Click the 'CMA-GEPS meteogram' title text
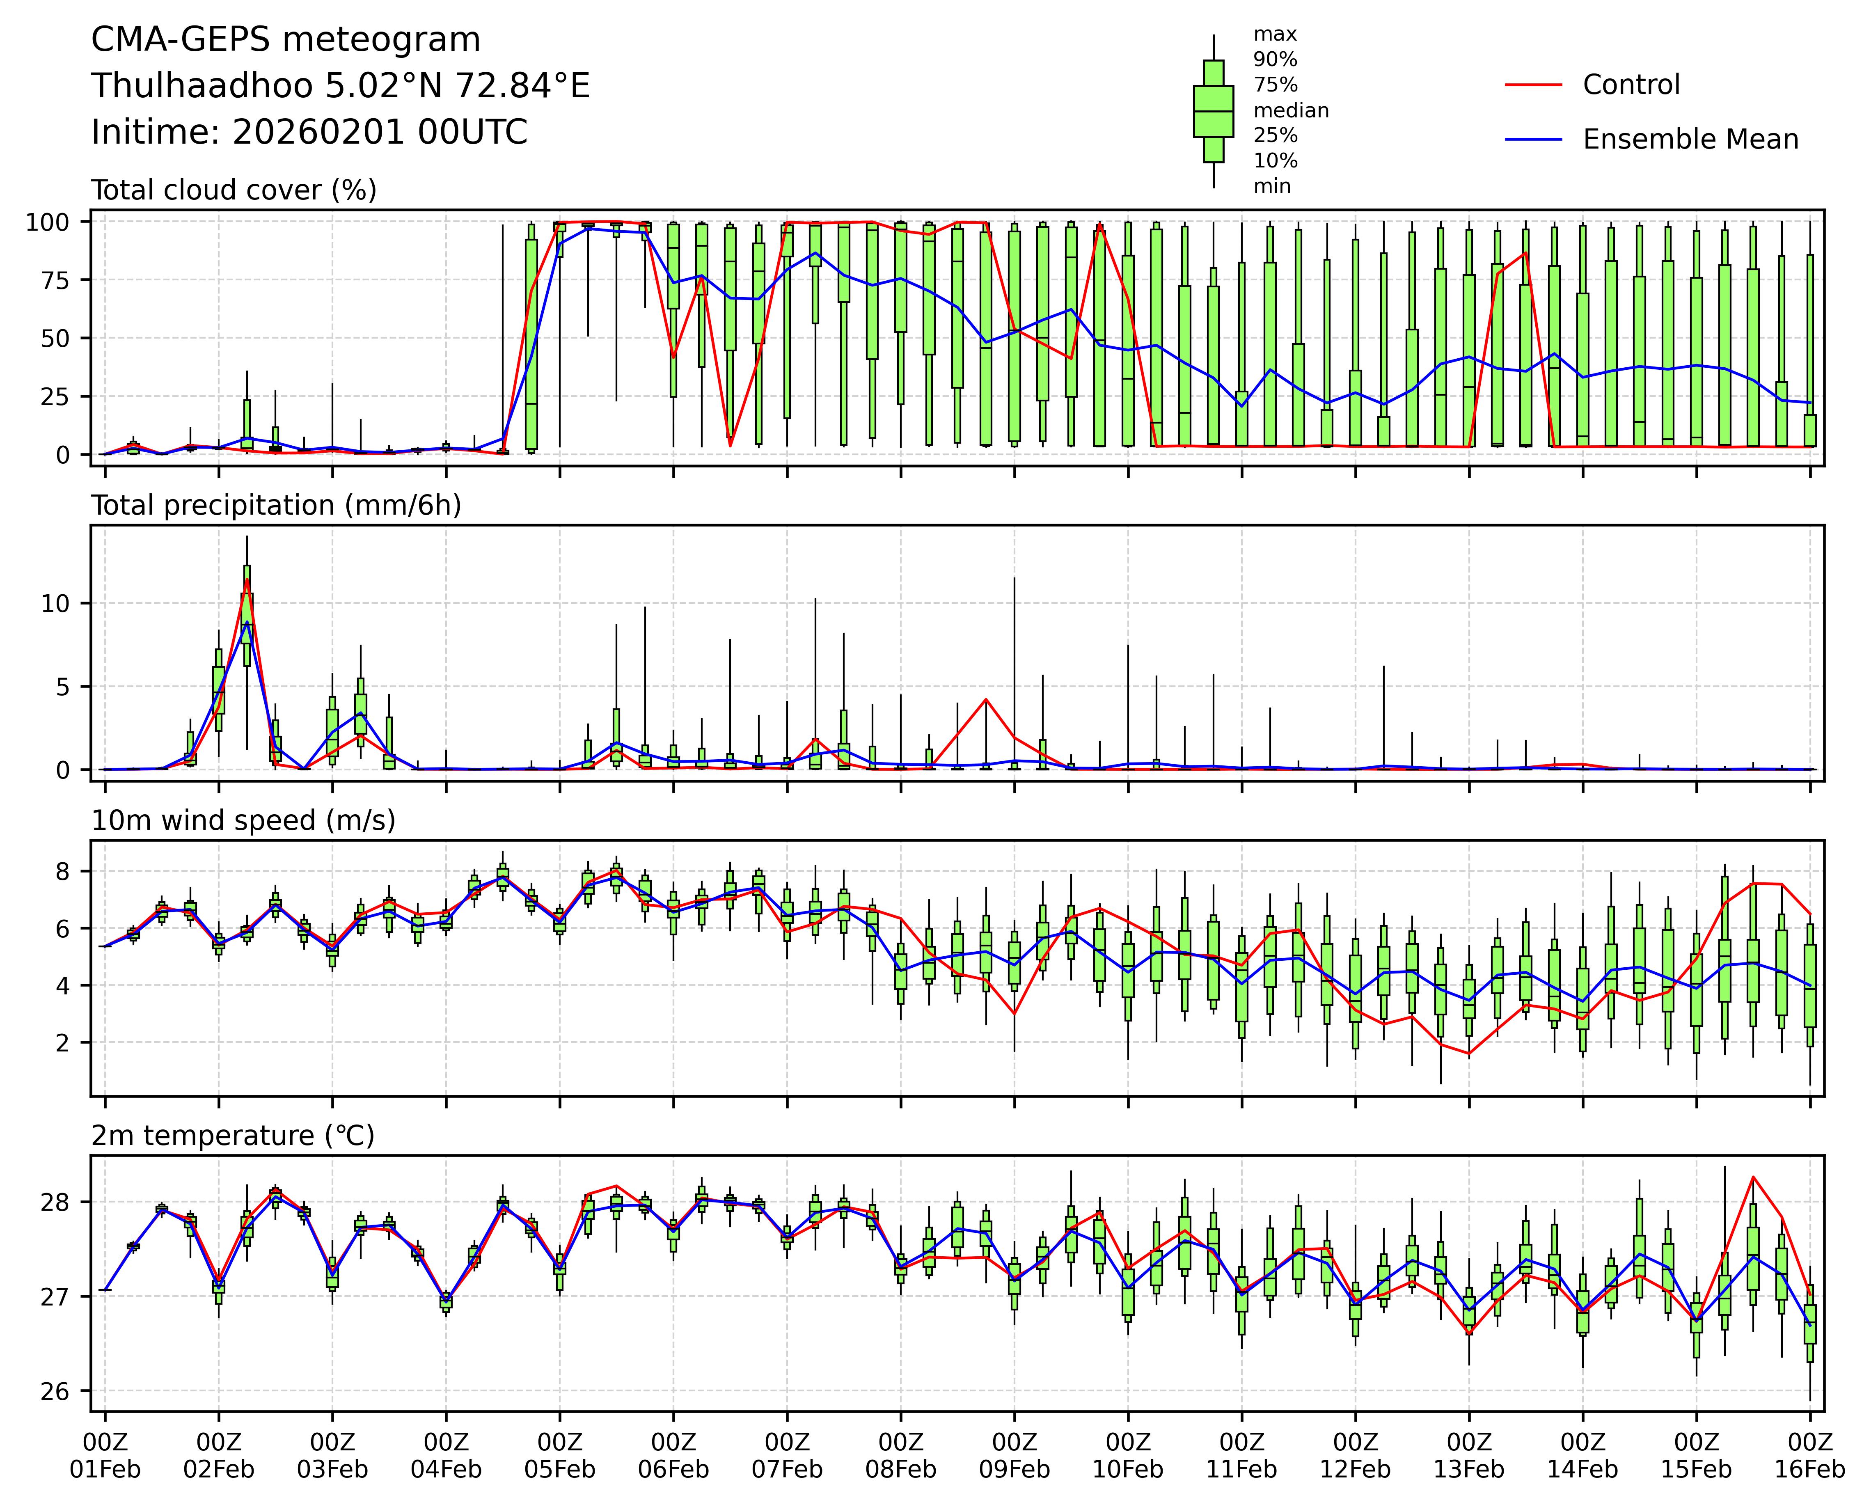The height and width of the screenshot is (1507, 1871). (x=286, y=40)
